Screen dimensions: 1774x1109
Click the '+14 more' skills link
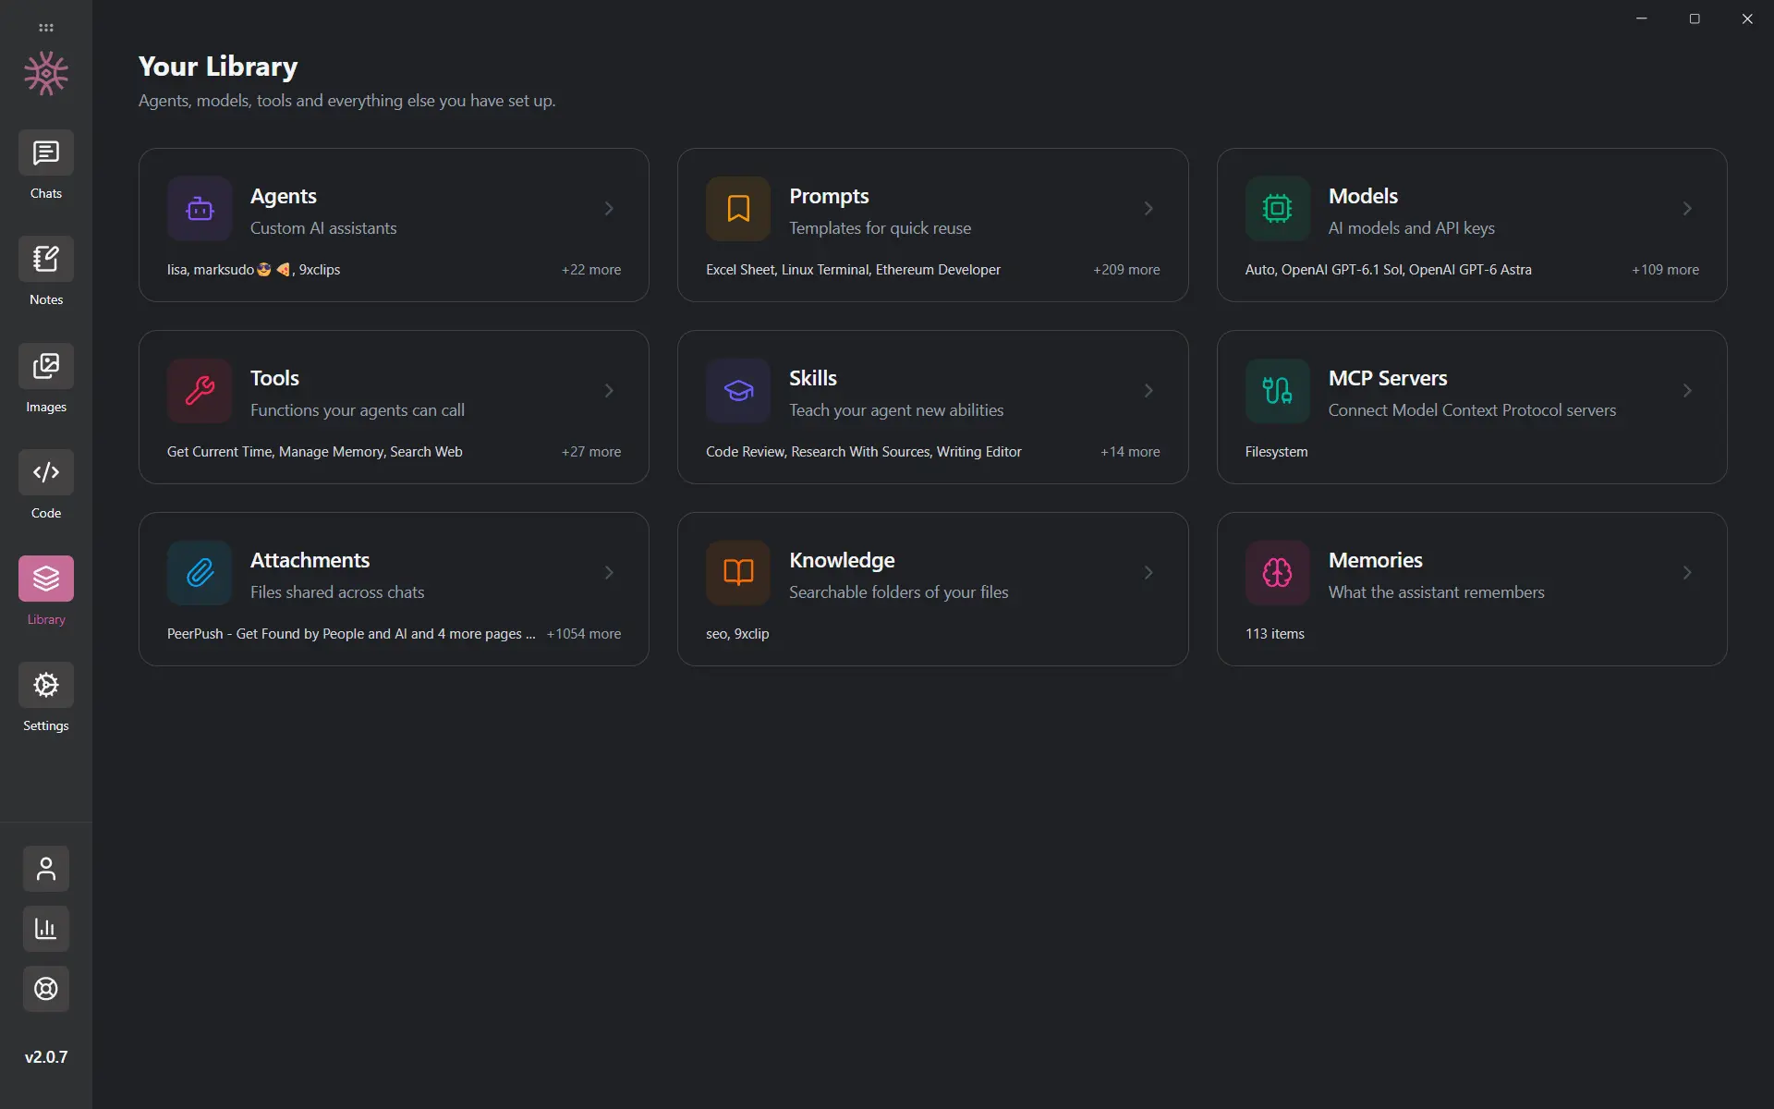[1130, 452]
